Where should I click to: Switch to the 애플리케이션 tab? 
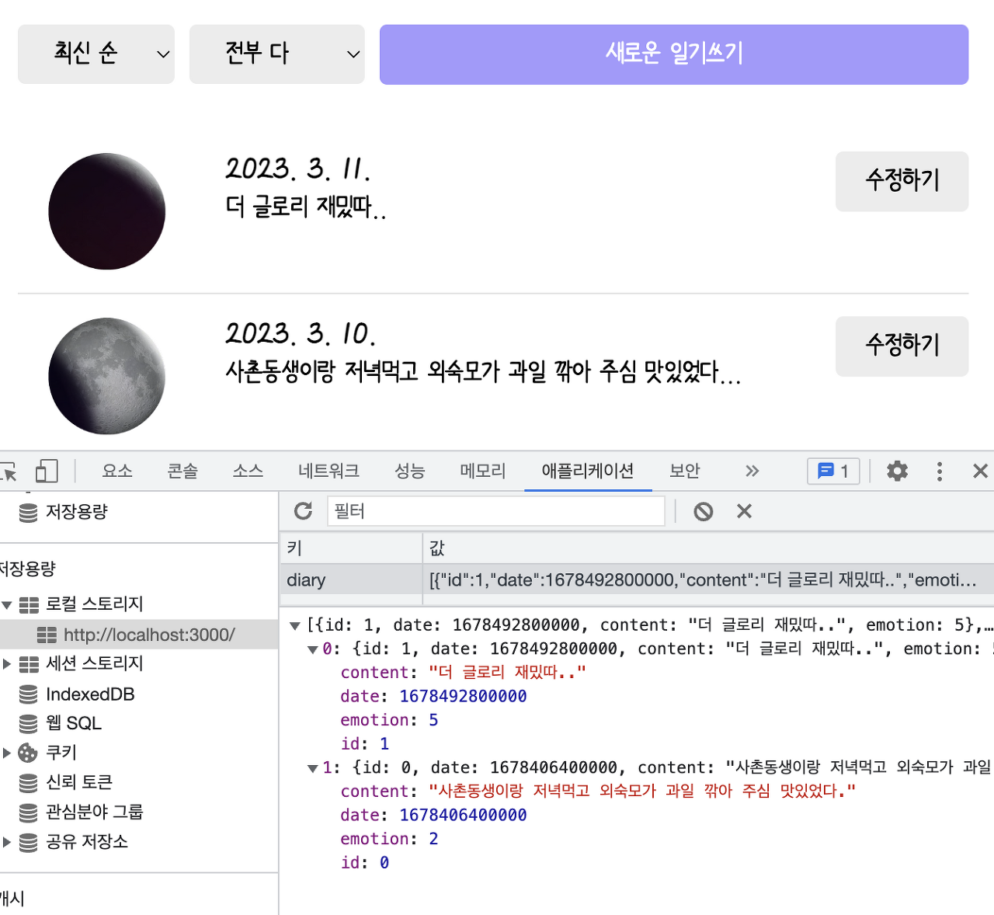(588, 471)
